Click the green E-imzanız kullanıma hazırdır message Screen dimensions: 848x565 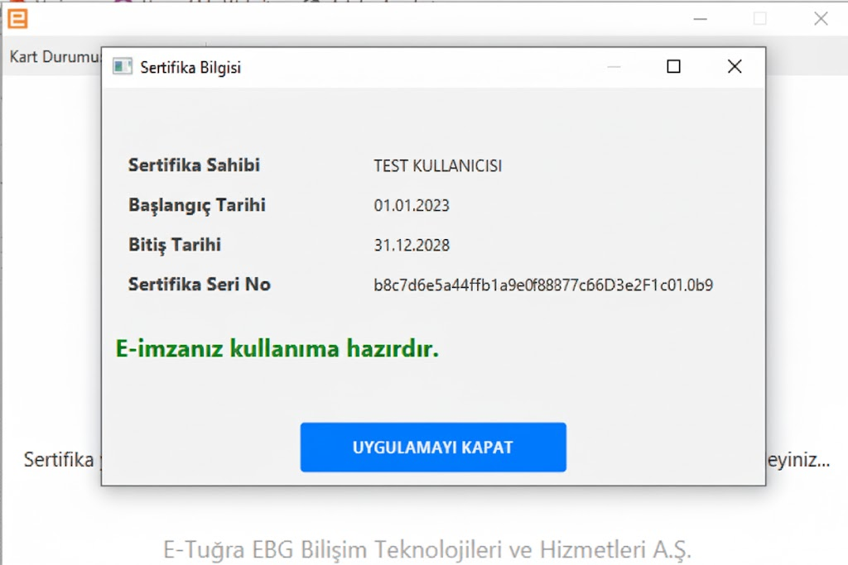[277, 349]
